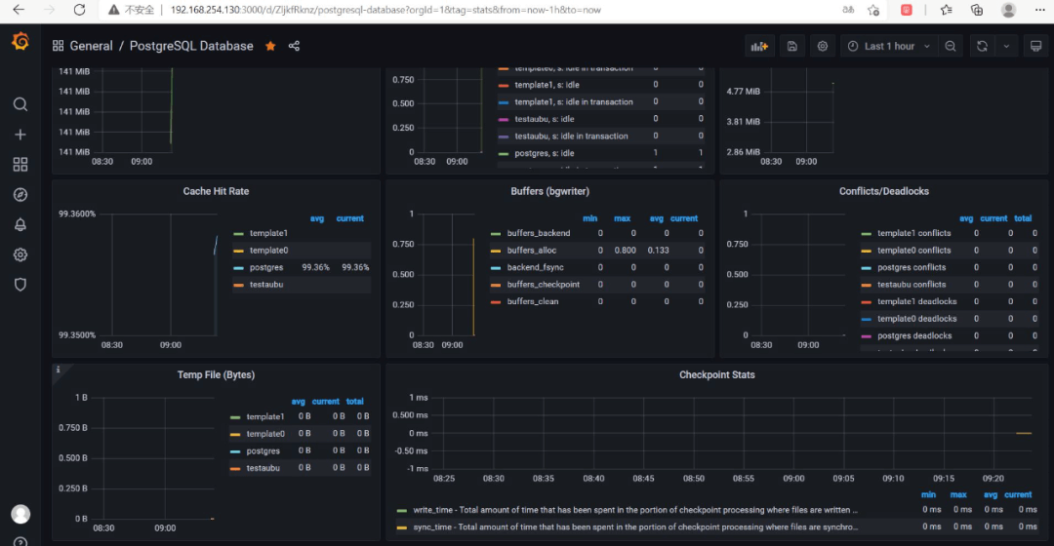Toggle buffers_checkpoint series in legend
This screenshot has height=546, width=1054.
tap(544, 285)
